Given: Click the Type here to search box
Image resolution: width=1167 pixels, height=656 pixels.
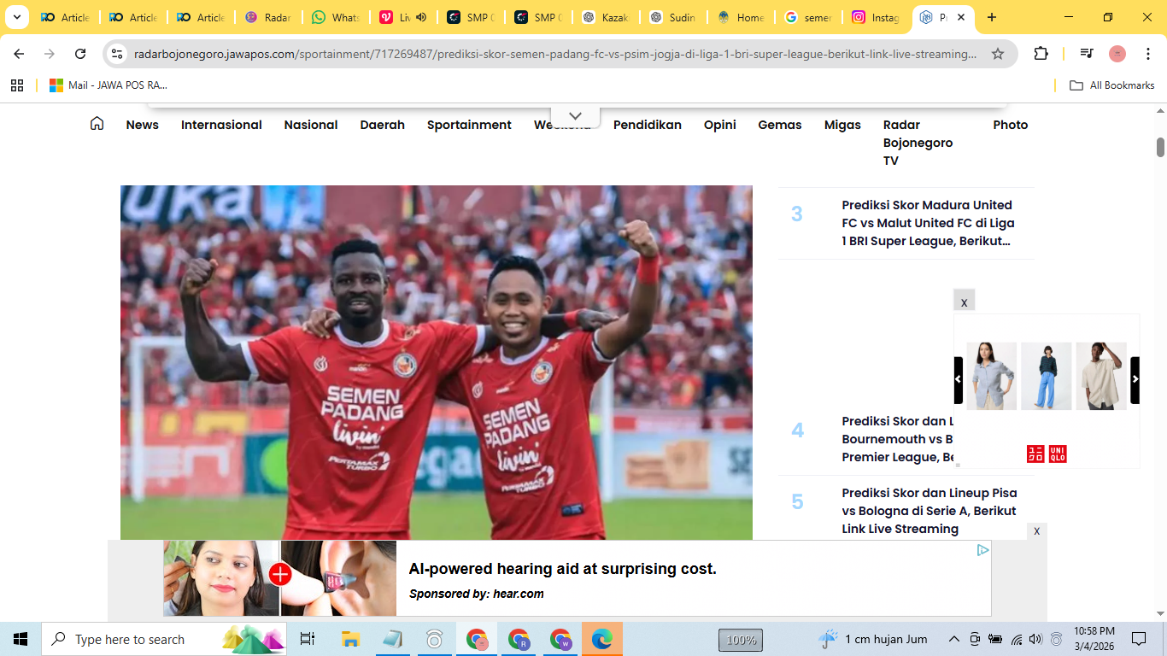Looking at the screenshot, I should (x=164, y=639).
